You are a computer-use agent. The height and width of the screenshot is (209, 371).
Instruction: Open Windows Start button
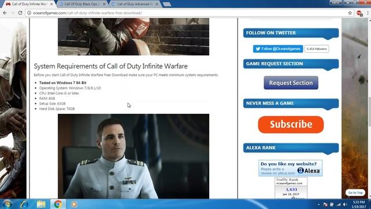pyautogui.click(x=7, y=204)
